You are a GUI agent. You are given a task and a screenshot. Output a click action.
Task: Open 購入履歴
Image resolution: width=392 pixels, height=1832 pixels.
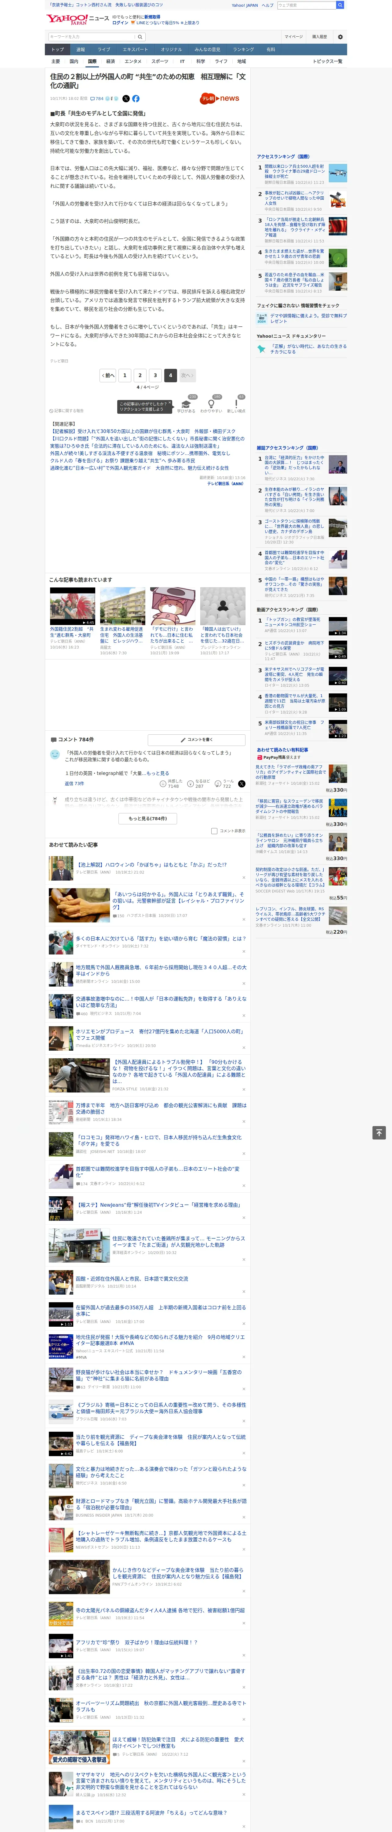click(319, 37)
